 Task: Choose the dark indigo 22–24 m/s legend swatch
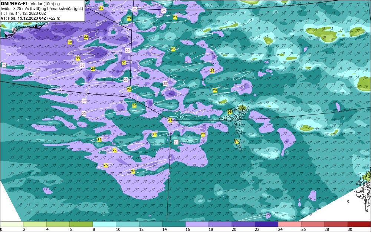pos(267,224)
